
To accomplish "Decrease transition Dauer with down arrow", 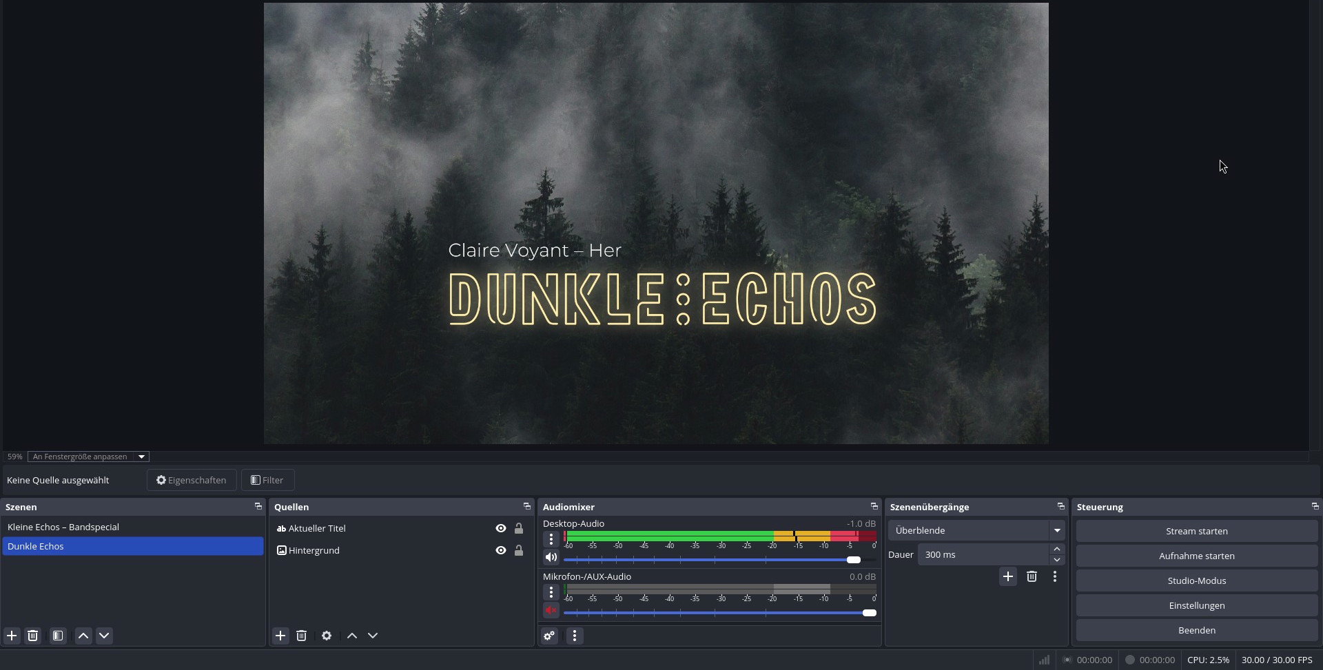I will click(1057, 560).
